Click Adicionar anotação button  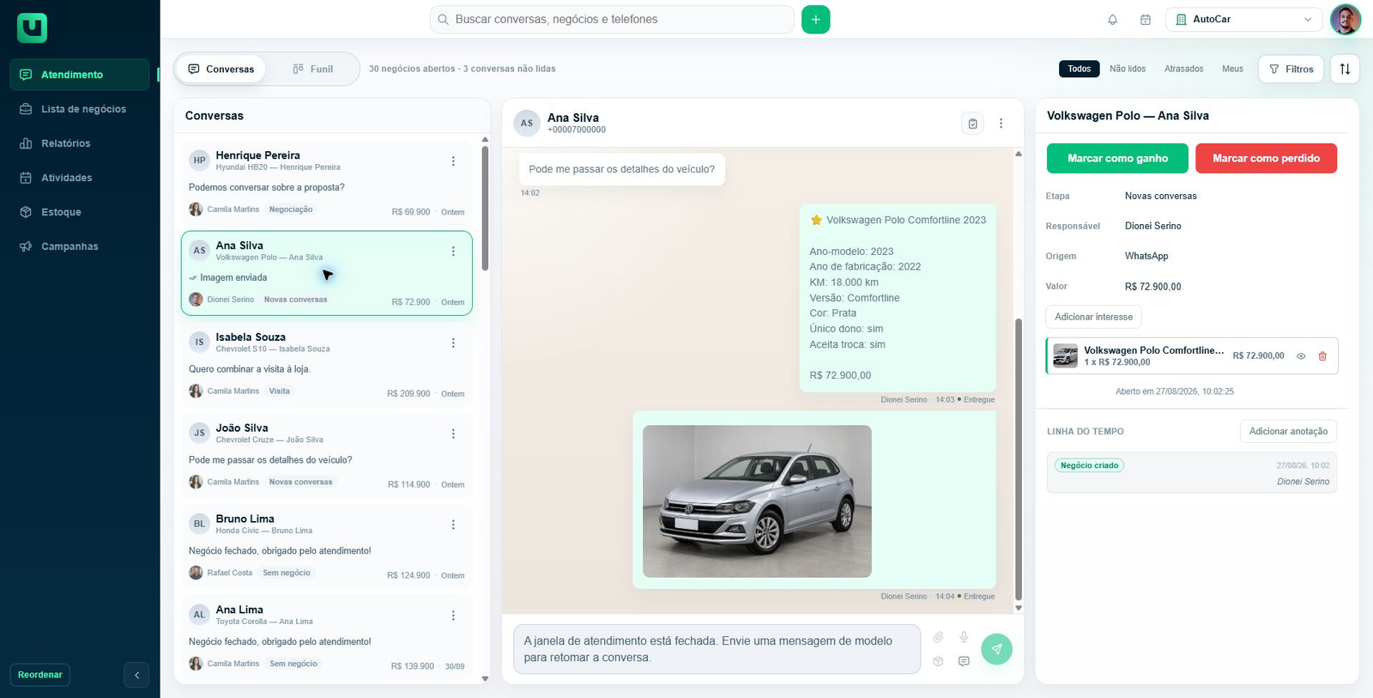point(1288,431)
